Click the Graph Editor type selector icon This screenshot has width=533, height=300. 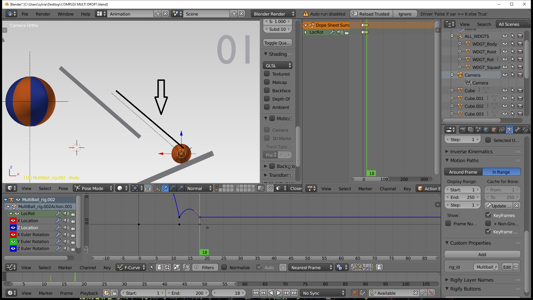[11, 267]
